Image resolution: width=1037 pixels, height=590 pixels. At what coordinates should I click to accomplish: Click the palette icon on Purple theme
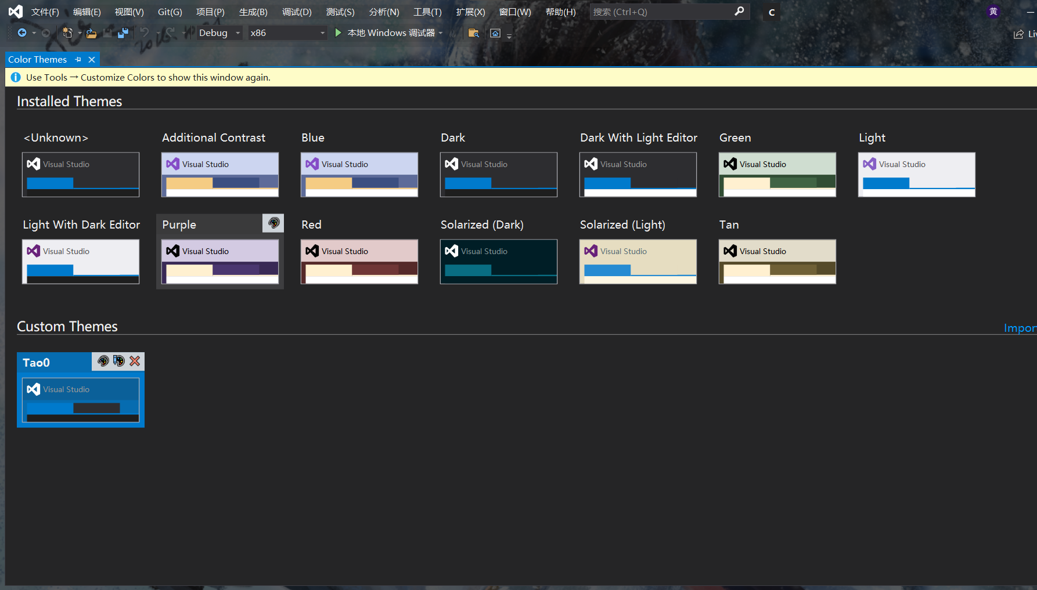[273, 223]
